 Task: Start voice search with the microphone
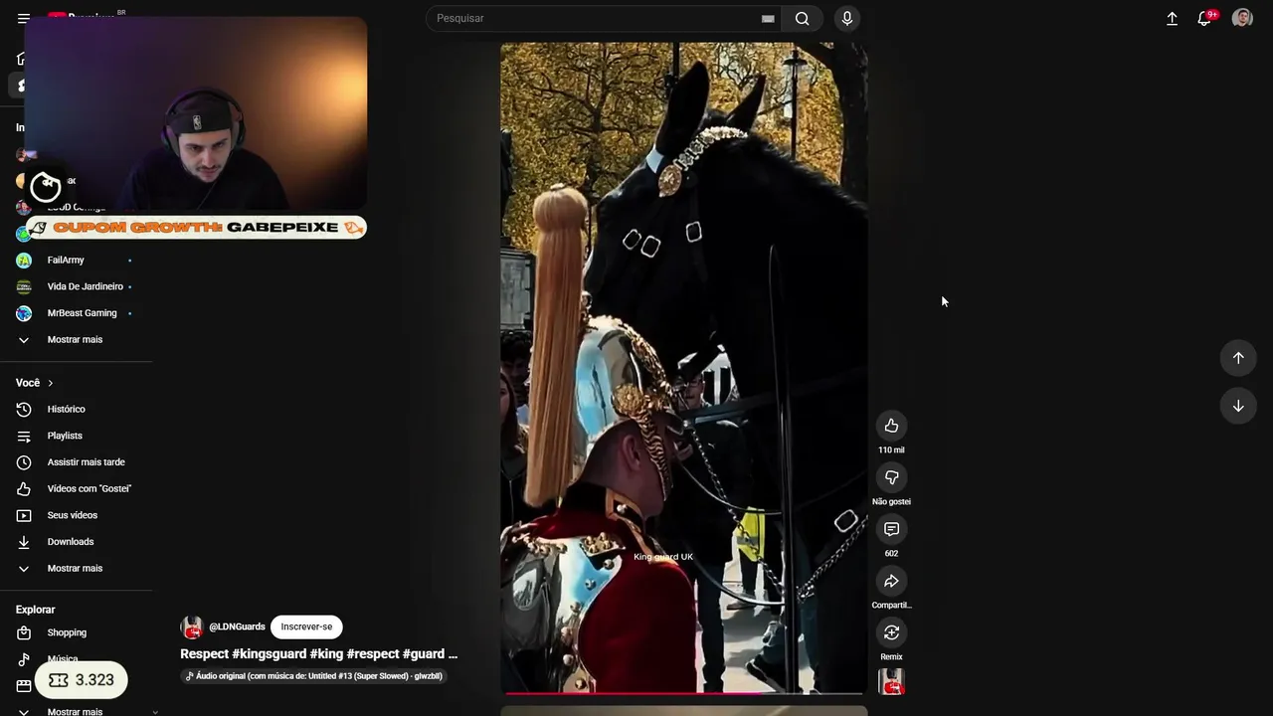pyautogui.click(x=847, y=19)
